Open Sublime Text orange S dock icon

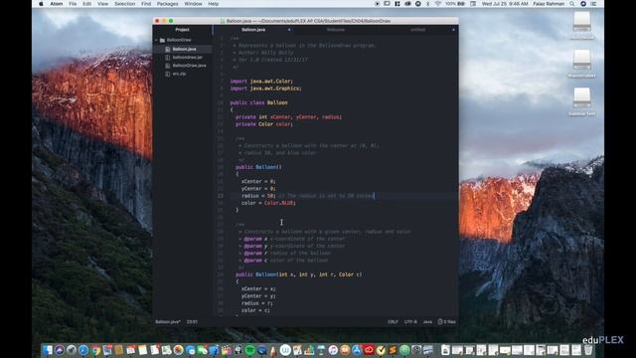pyautogui.click(x=393, y=350)
